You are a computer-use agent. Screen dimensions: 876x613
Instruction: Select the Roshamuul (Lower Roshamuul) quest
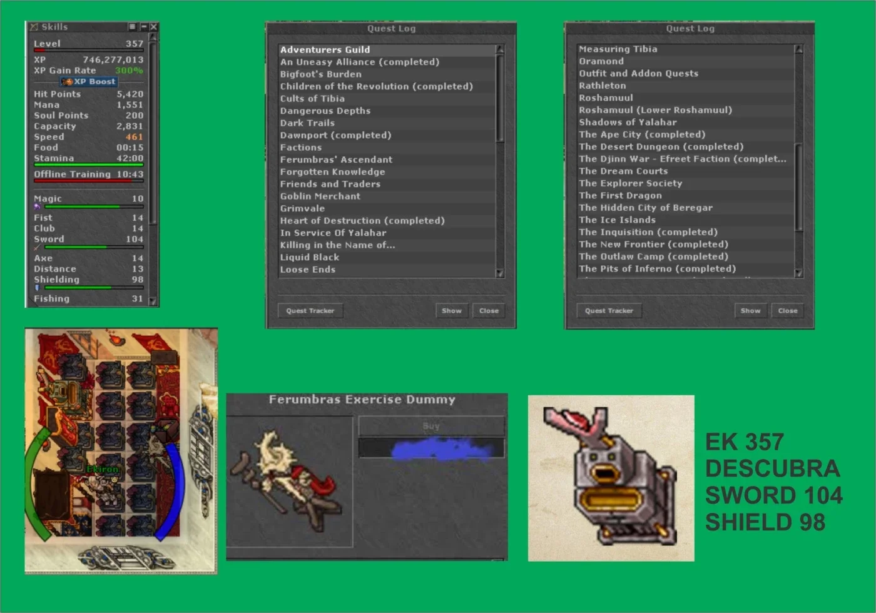click(x=686, y=110)
